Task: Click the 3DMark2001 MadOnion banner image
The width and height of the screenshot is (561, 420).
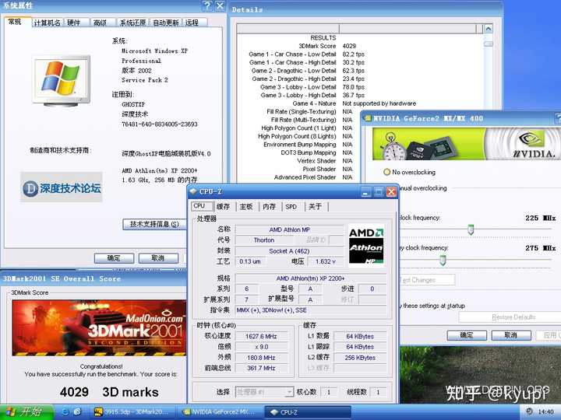Action: 99,328
